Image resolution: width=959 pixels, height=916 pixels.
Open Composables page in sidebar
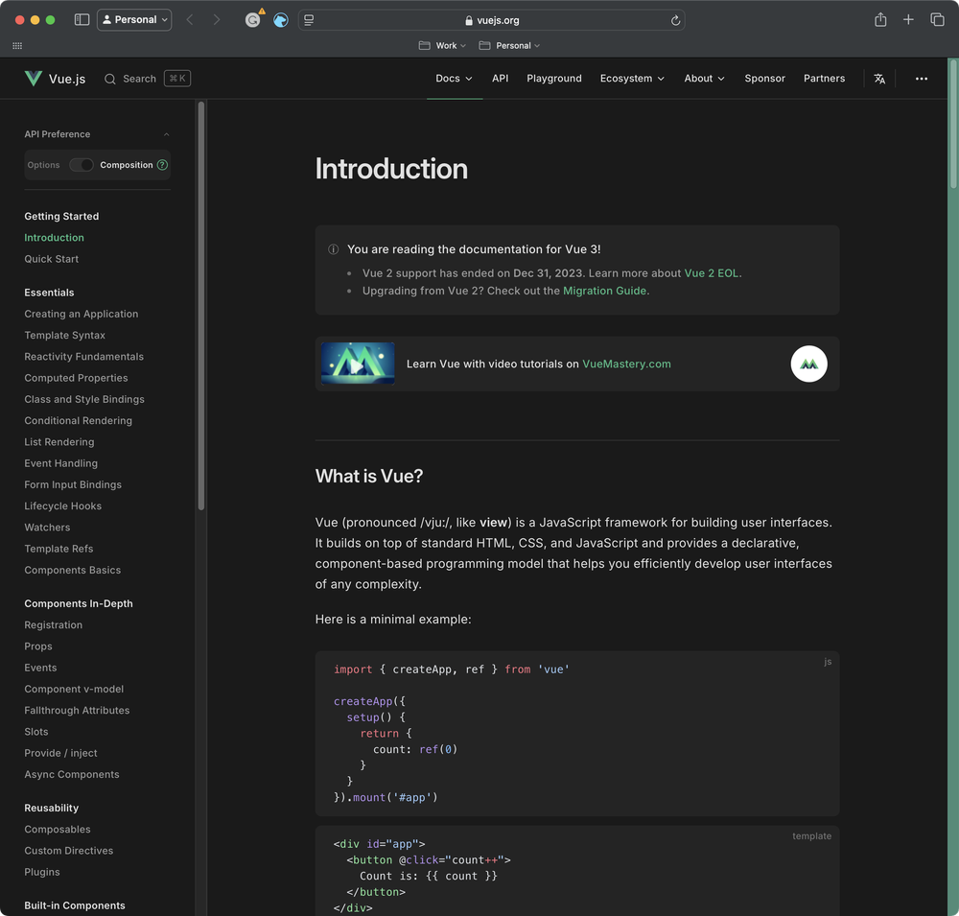point(58,830)
